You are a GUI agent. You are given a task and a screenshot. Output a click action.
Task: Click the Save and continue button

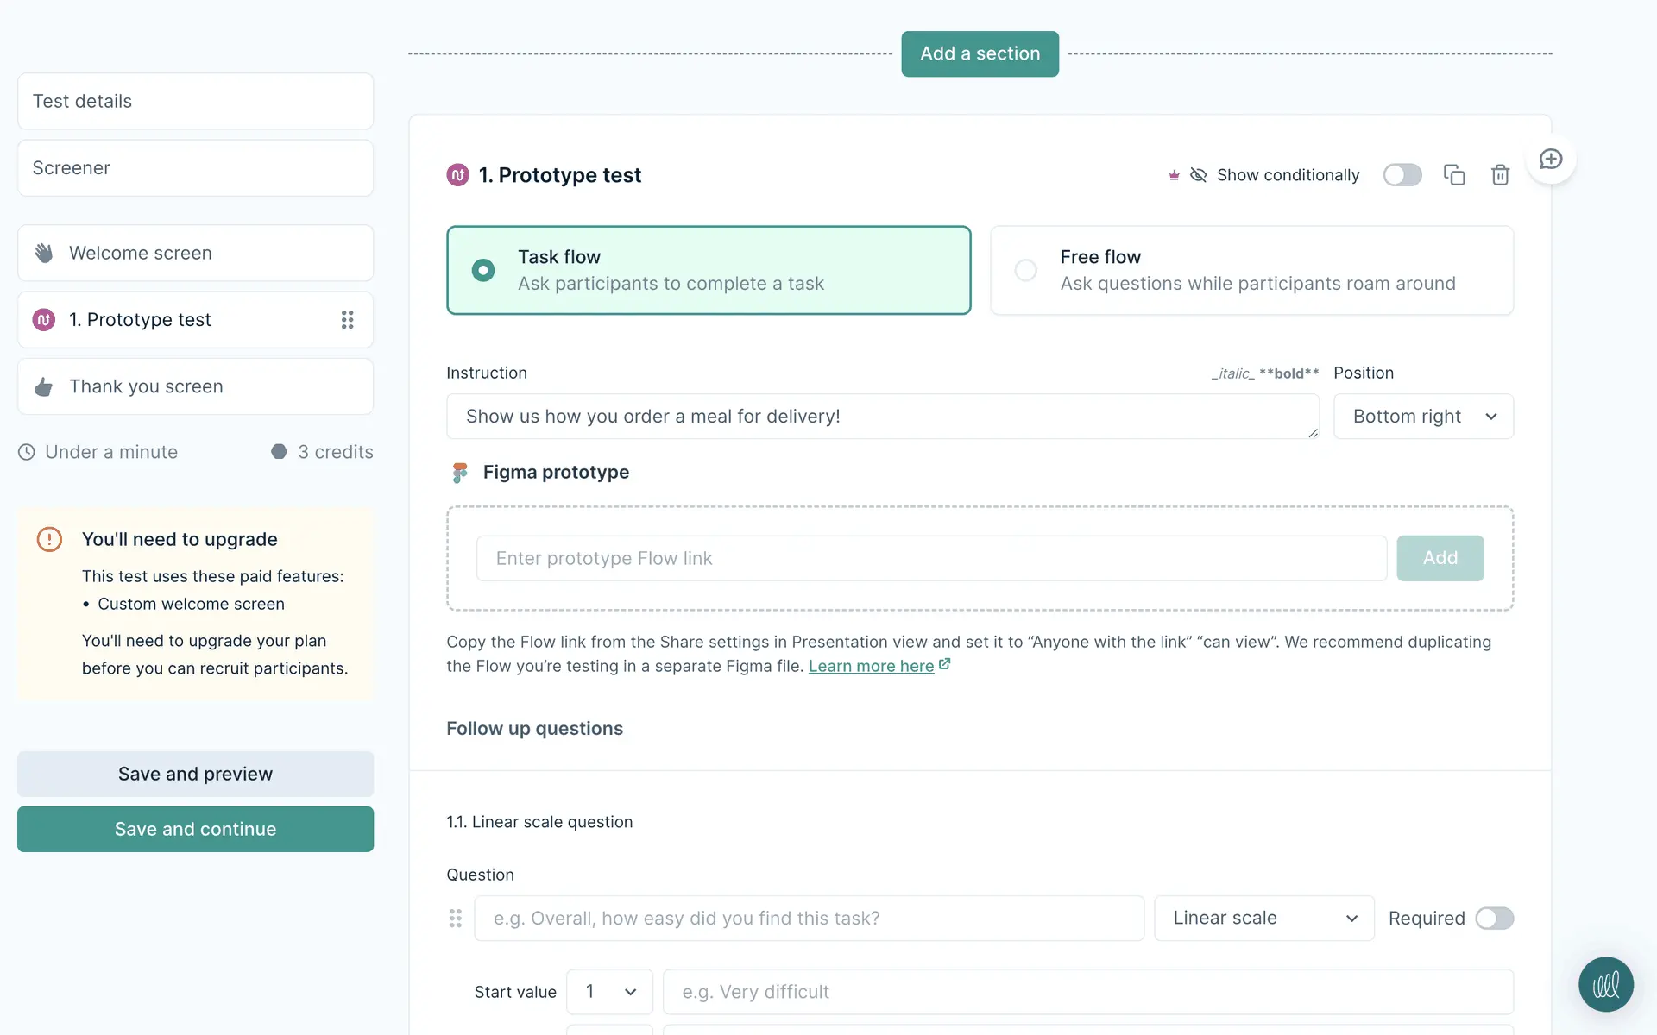point(195,829)
